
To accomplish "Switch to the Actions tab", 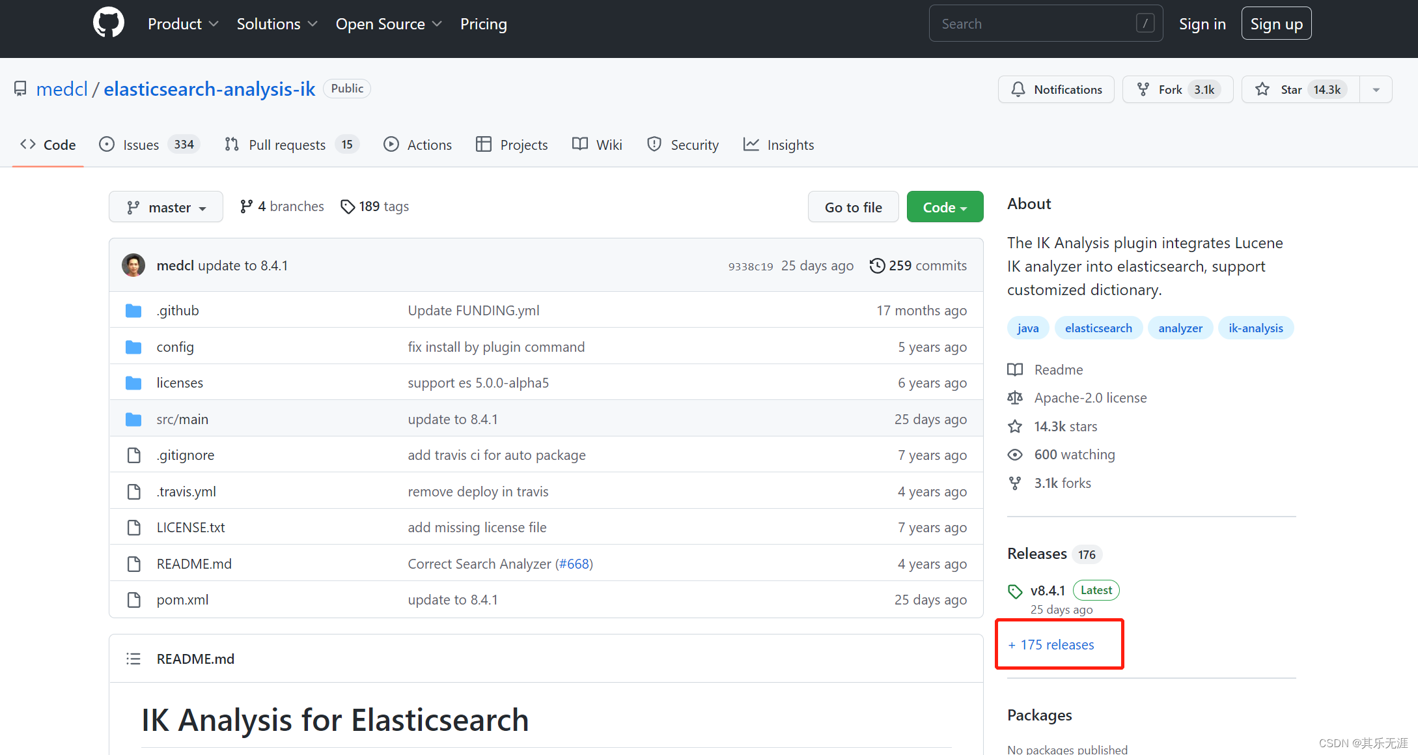I will point(417,145).
